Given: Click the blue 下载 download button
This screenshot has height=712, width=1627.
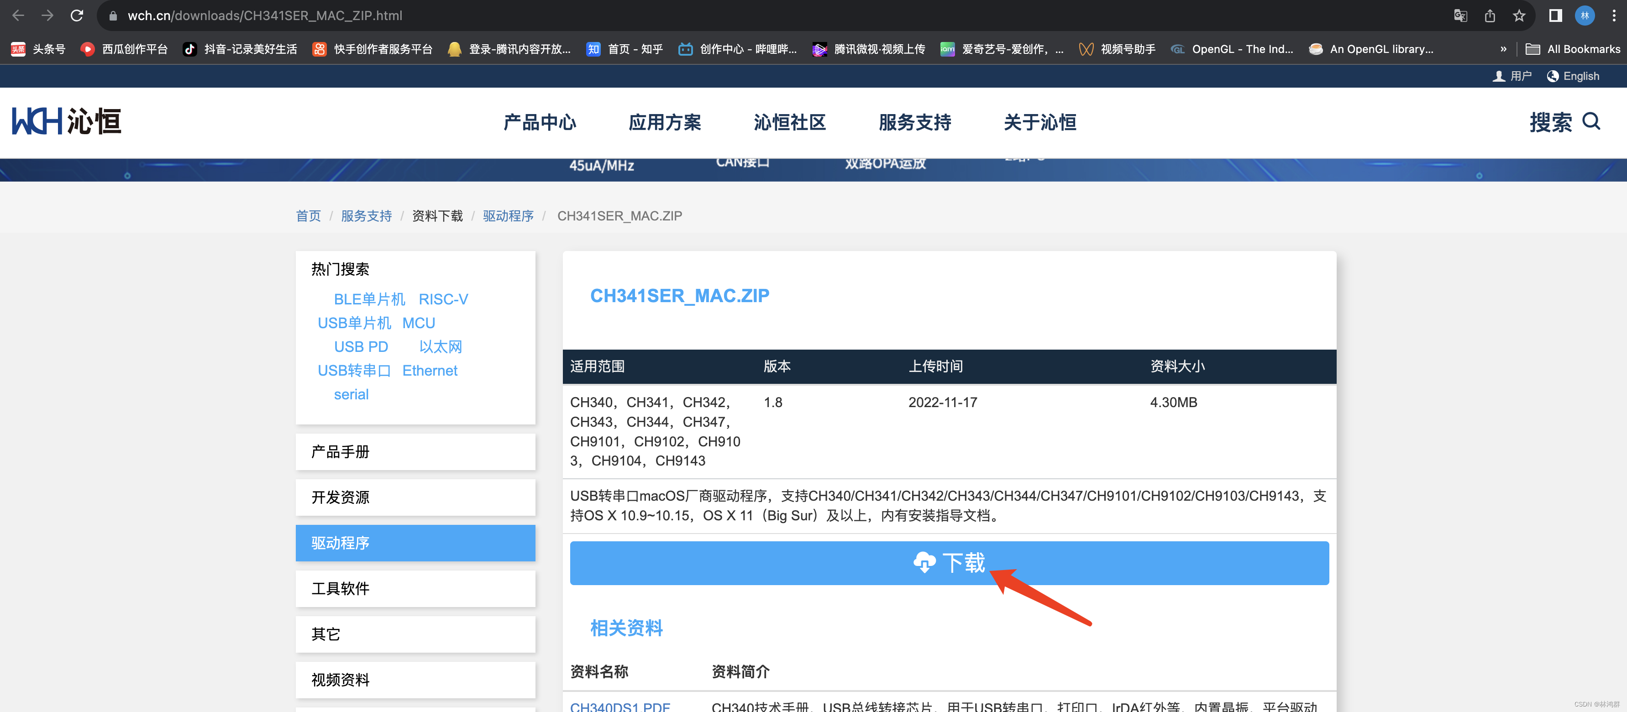Looking at the screenshot, I should 949,563.
